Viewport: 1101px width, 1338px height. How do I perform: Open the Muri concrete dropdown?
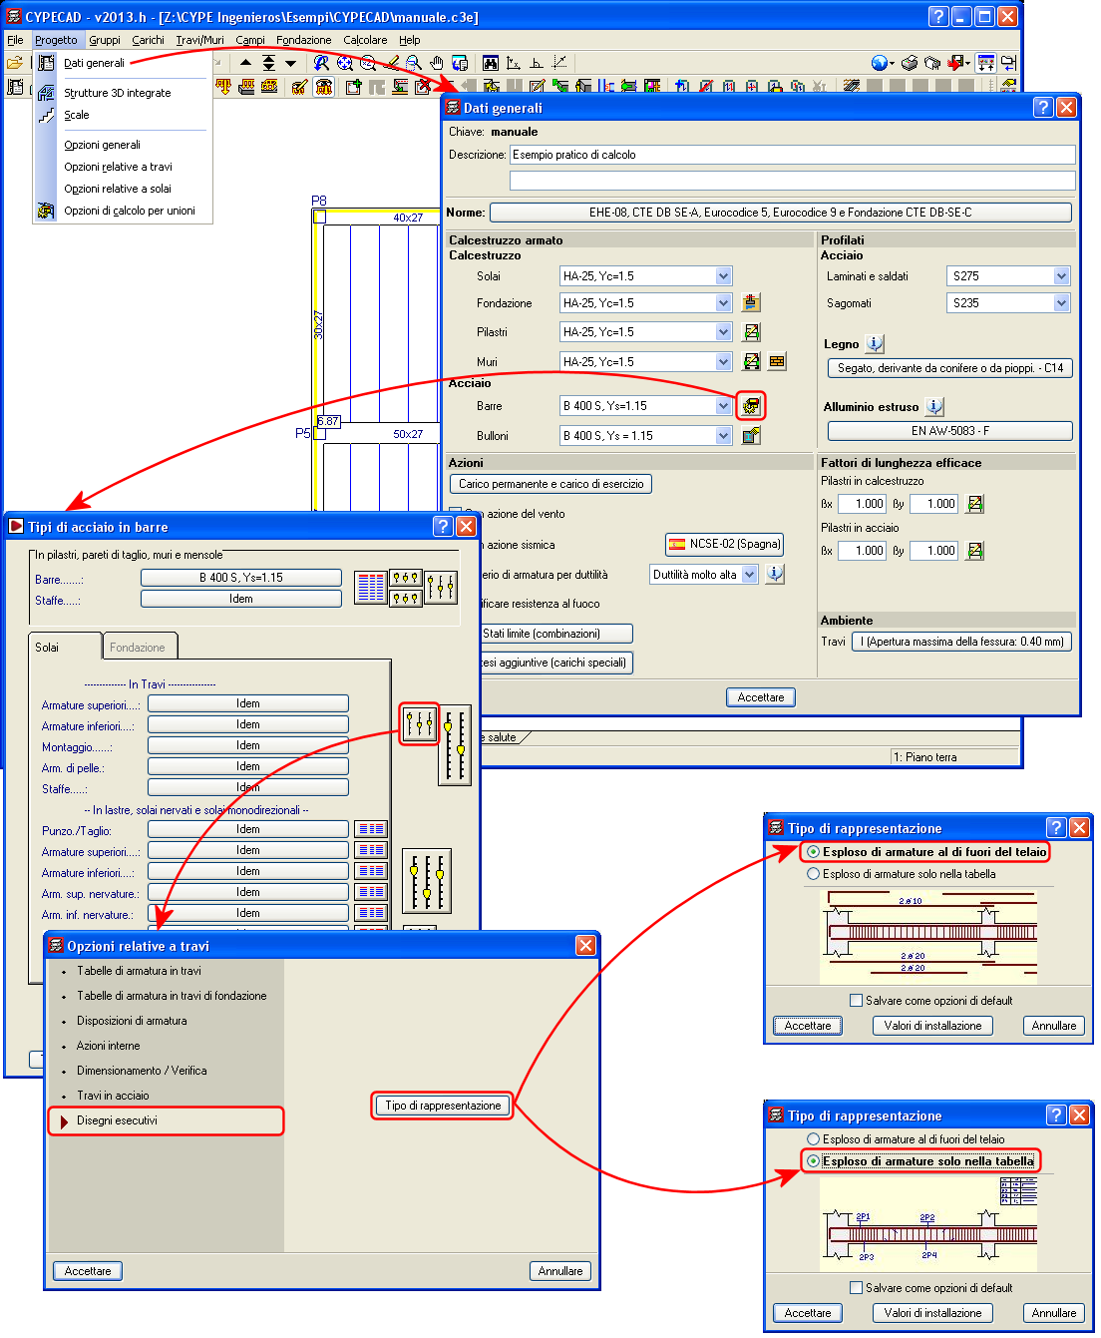pos(724,361)
